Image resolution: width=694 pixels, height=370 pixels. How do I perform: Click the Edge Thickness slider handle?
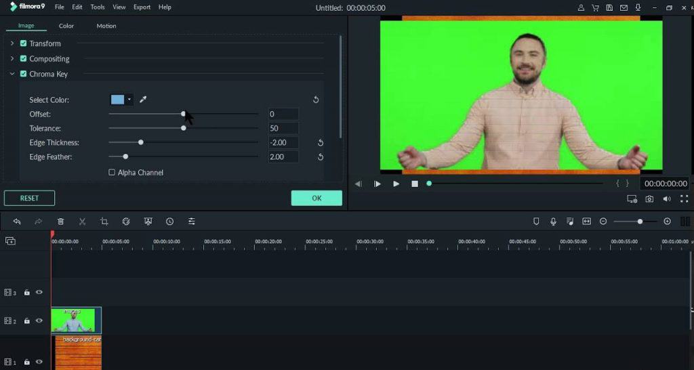[141, 142]
